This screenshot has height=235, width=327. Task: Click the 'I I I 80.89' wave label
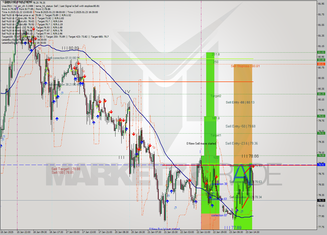pyautogui.click(x=70, y=48)
